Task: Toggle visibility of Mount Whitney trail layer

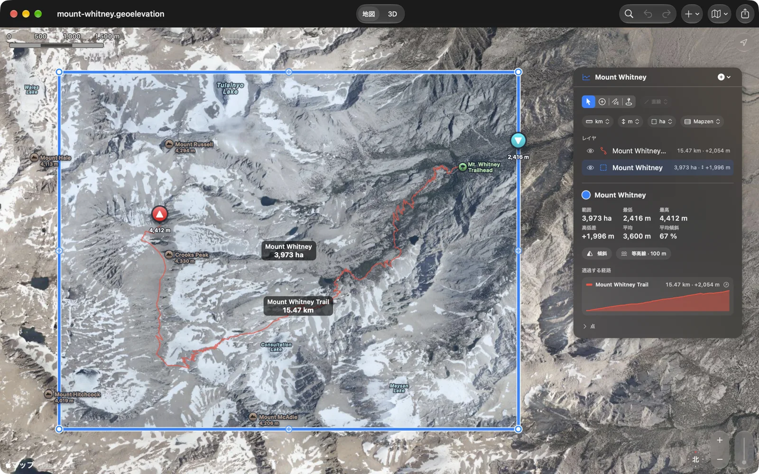Action: coord(590,151)
